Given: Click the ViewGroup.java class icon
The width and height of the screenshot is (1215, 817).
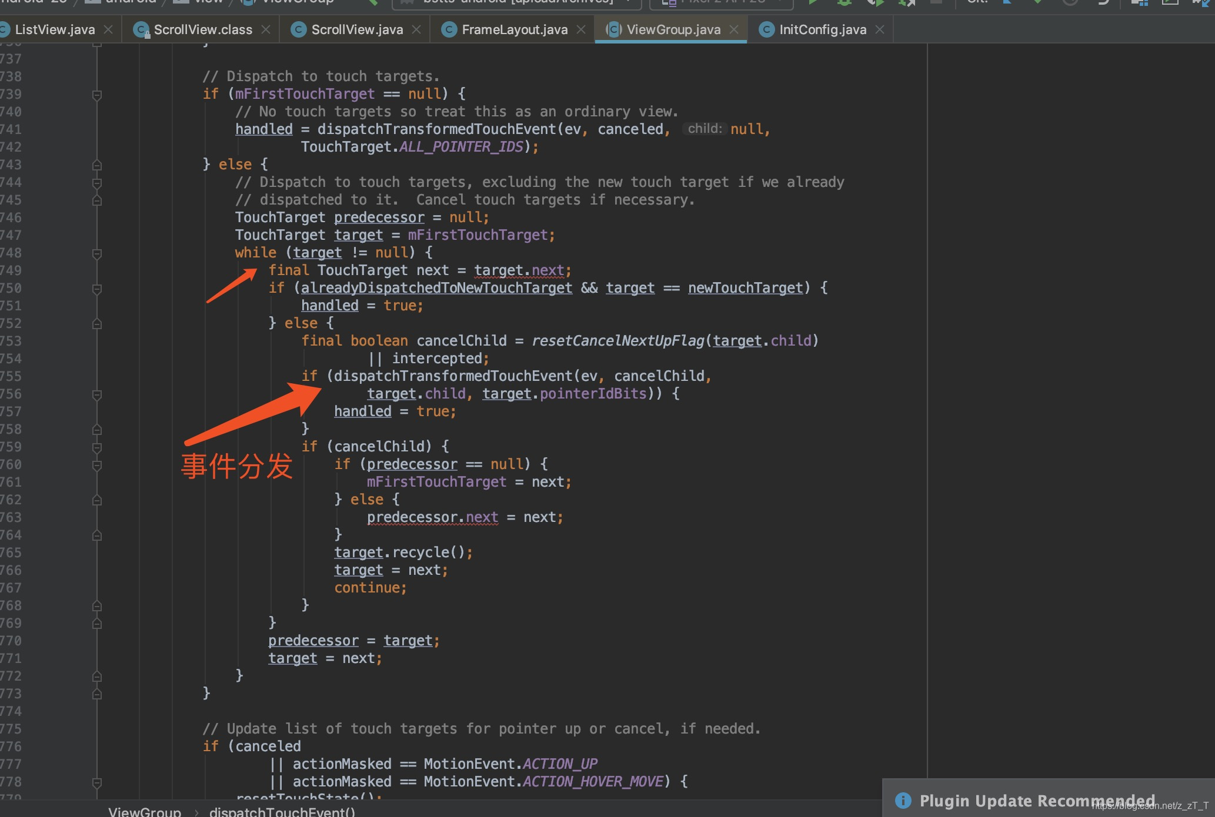Looking at the screenshot, I should pyautogui.click(x=613, y=29).
